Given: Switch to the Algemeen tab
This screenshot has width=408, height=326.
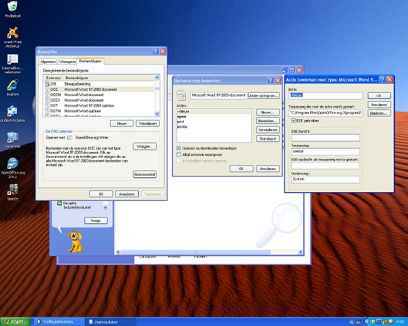Looking at the screenshot, I should point(48,61).
